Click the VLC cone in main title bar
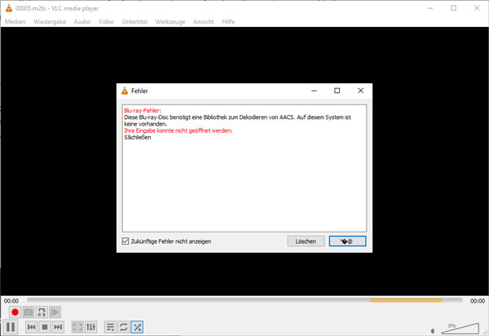Image resolution: width=489 pixels, height=336 pixels. pyautogui.click(x=9, y=8)
